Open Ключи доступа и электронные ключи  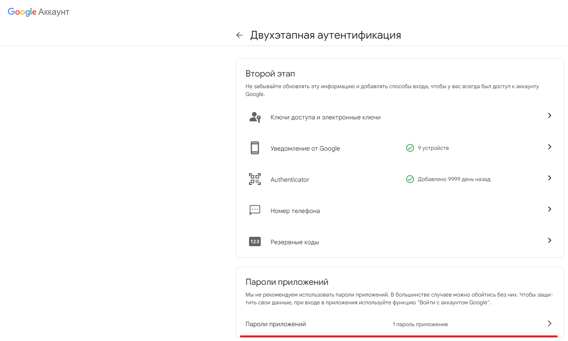click(x=400, y=117)
